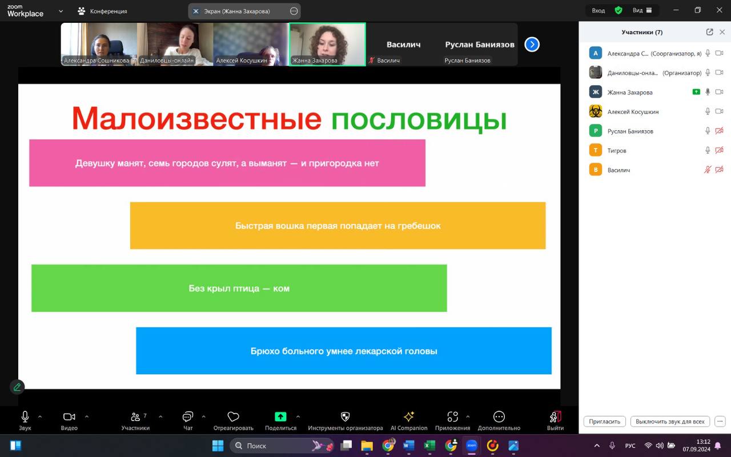The width and height of the screenshot is (731, 457).
Task: Open more options on Экран (Жанна Захарова) tab
Action: click(x=294, y=11)
